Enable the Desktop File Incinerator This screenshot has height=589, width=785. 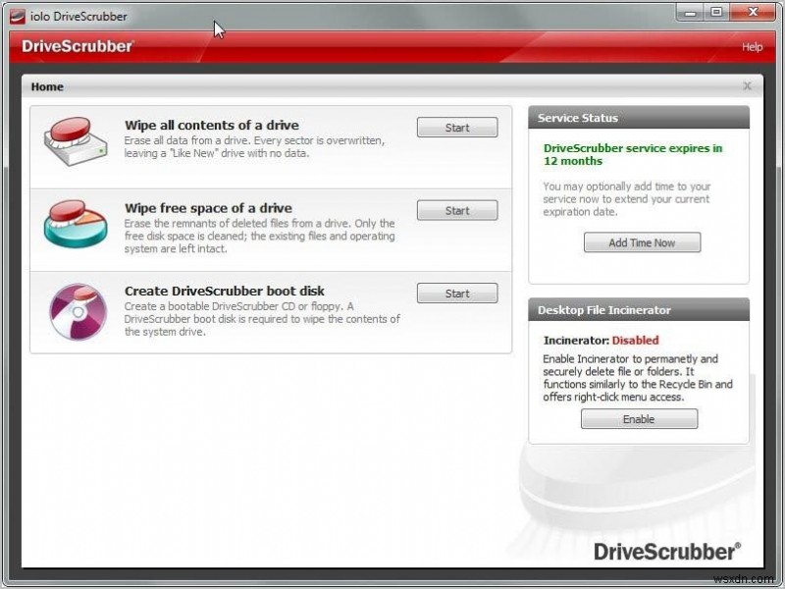point(639,418)
